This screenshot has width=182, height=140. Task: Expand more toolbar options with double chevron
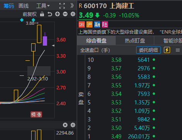pyautogui.click(x=72, y=6)
